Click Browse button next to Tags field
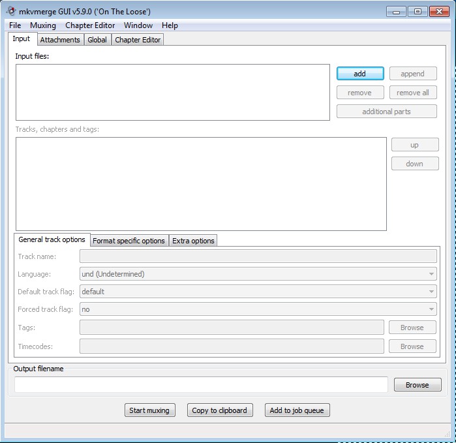 click(x=412, y=328)
